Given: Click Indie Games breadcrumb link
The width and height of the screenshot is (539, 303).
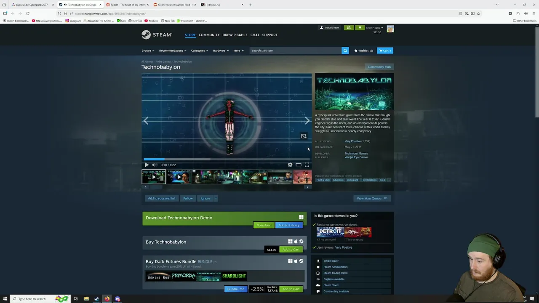Looking at the screenshot, I should click(x=163, y=61).
